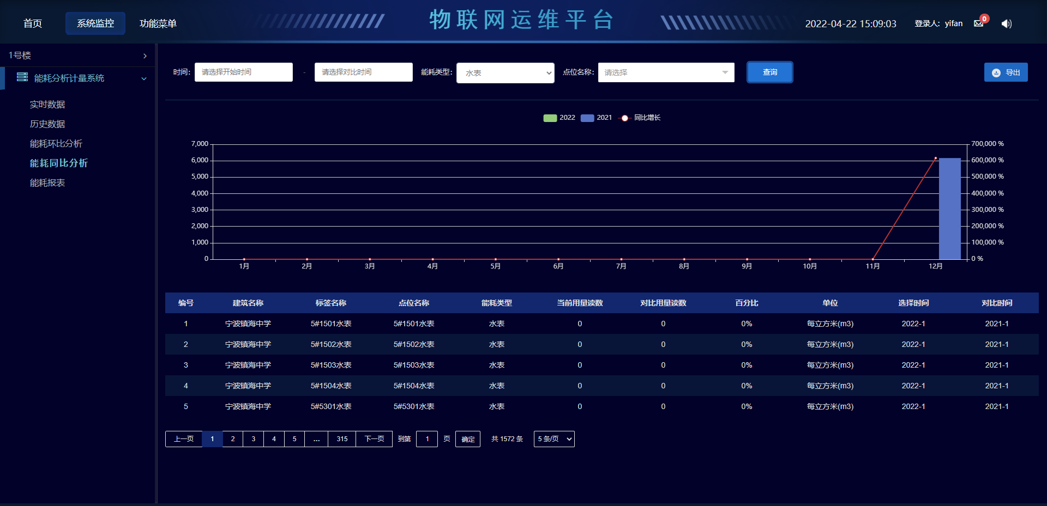Go to 首页 tab
The height and width of the screenshot is (506, 1047).
tap(33, 23)
